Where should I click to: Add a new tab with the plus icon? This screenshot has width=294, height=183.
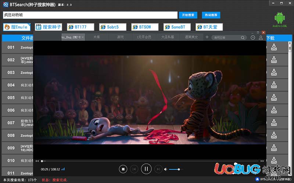(207, 37)
